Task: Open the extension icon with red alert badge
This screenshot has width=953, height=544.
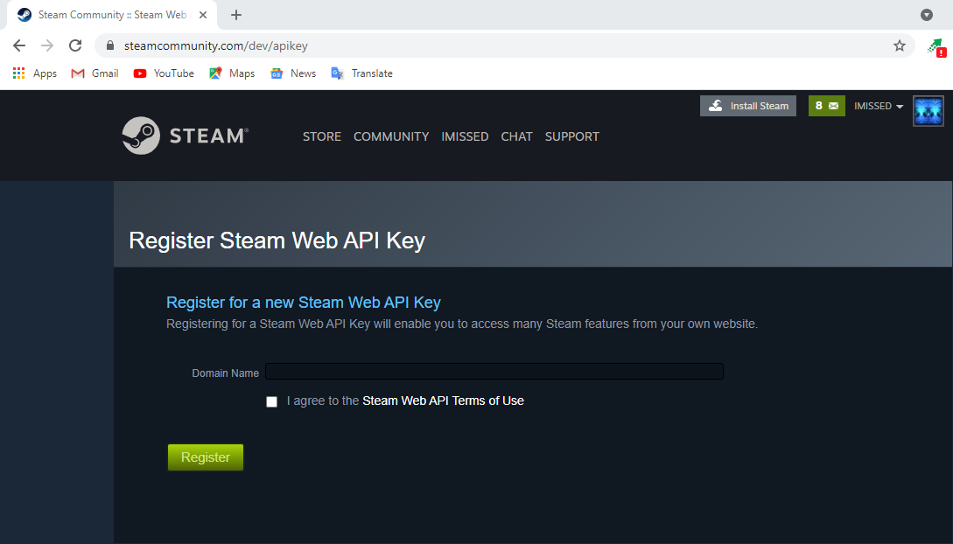Action: coord(936,46)
